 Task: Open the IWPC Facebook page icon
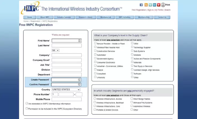tap(141, 5)
